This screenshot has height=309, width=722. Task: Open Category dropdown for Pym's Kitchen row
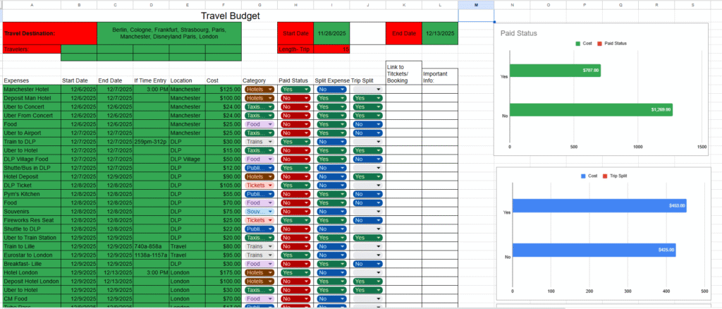click(x=259, y=193)
